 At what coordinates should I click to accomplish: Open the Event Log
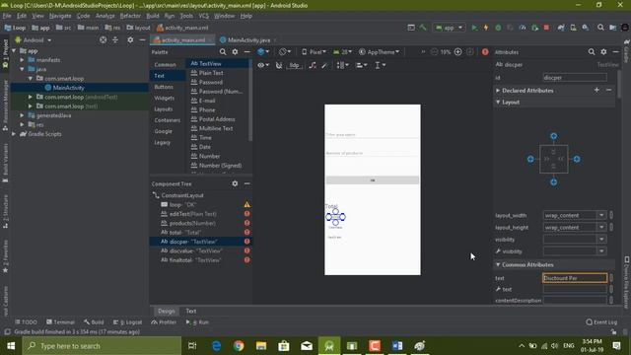tap(601, 322)
